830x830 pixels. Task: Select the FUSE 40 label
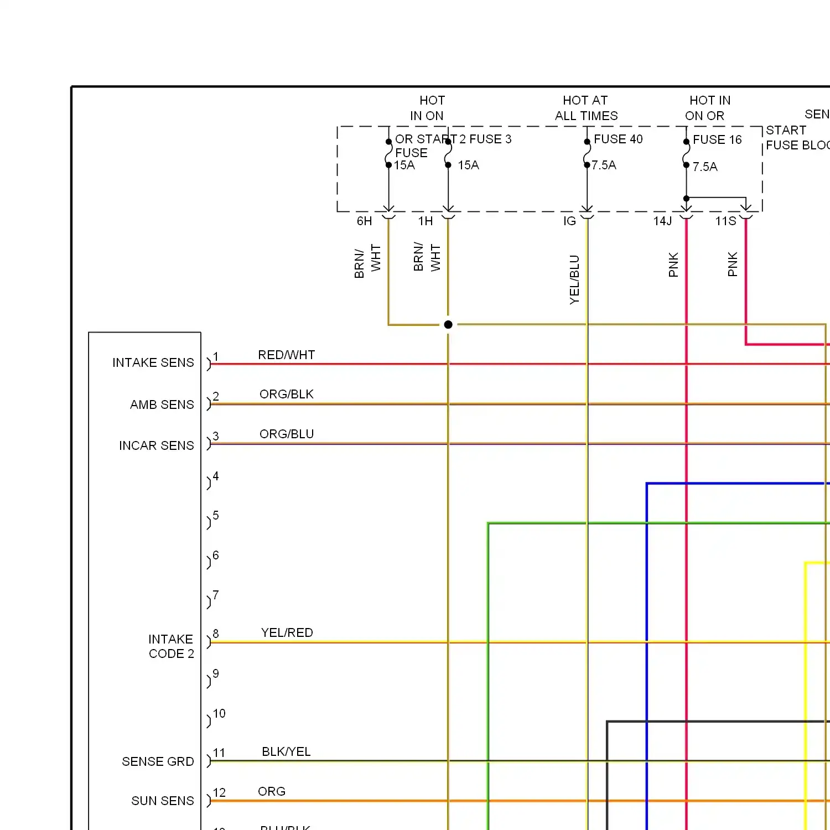[x=618, y=139]
